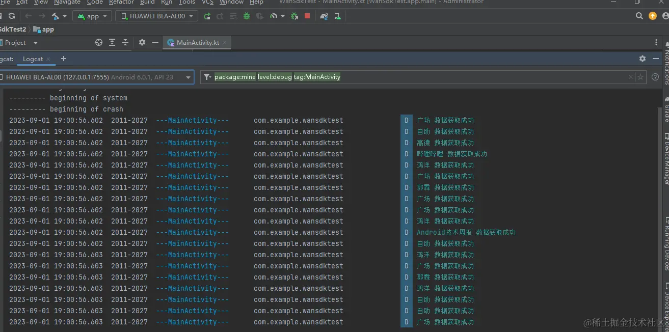Open the Build menu
The width and height of the screenshot is (669, 332).
click(x=147, y=2)
